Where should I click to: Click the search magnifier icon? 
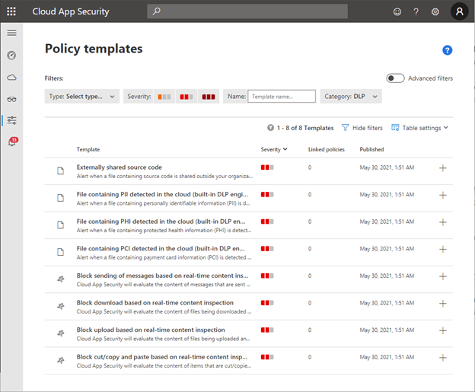click(156, 11)
